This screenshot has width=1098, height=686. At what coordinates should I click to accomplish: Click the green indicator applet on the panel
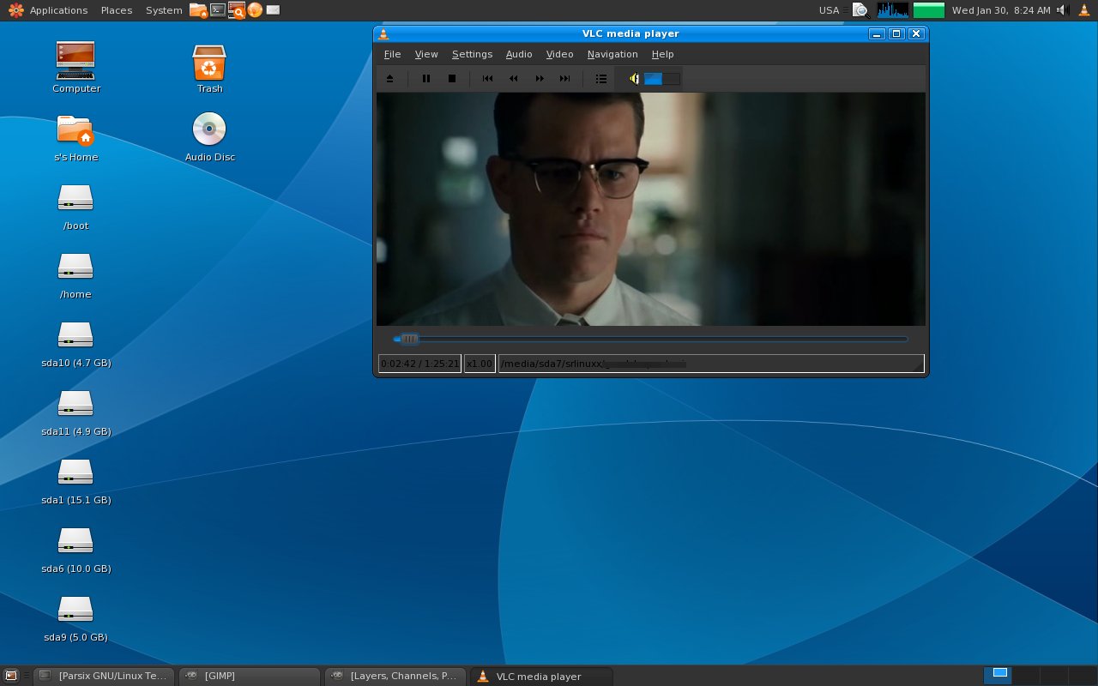tap(928, 10)
